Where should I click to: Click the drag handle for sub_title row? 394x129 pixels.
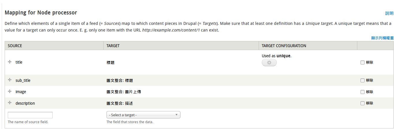(10, 80)
